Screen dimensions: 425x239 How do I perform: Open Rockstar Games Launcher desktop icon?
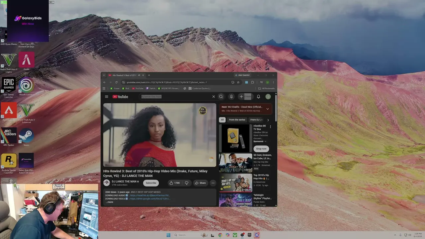pos(9,163)
